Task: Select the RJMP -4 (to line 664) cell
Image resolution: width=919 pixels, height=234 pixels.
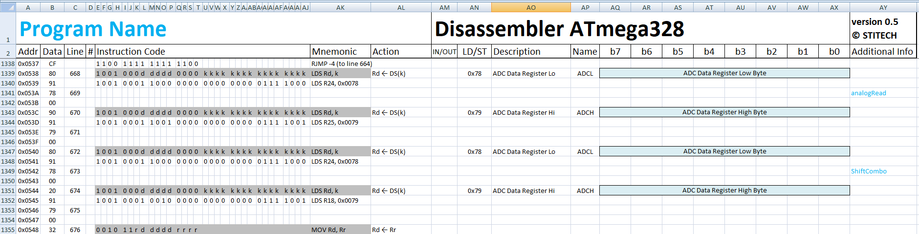Action: tap(341, 64)
